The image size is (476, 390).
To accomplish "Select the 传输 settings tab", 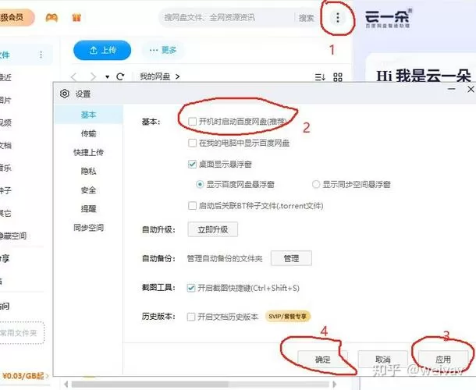I will coord(89,133).
